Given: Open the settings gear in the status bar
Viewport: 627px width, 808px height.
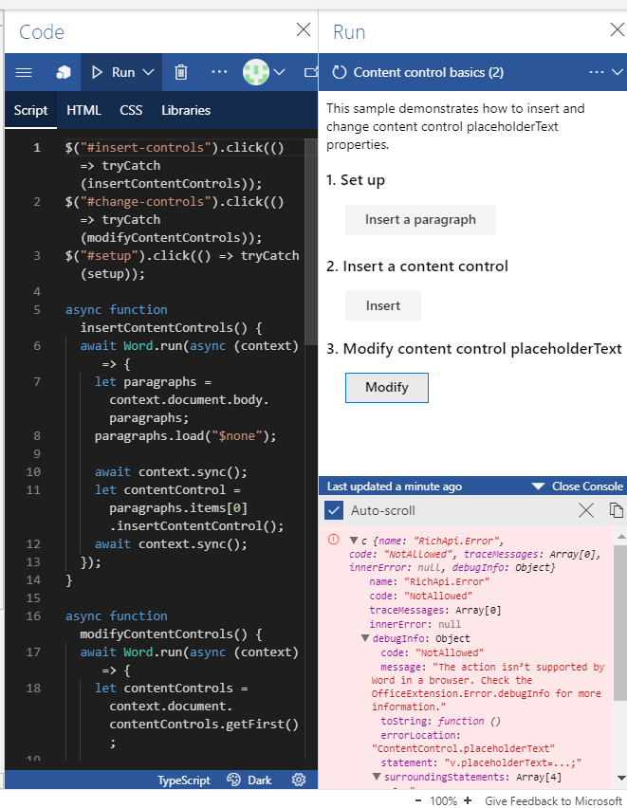Looking at the screenshot, I should pyautogui.click(x=299, y=780).
